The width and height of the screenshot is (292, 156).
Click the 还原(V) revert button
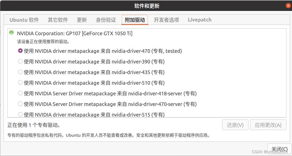[235, 125]
